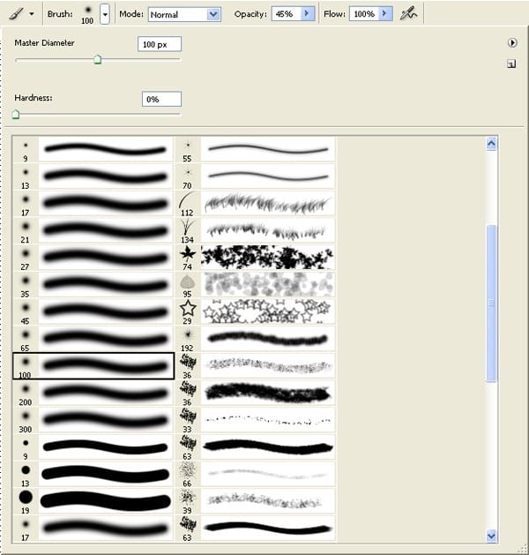
Task: Click the Hardness slider handle
Action: pos(16,114)
